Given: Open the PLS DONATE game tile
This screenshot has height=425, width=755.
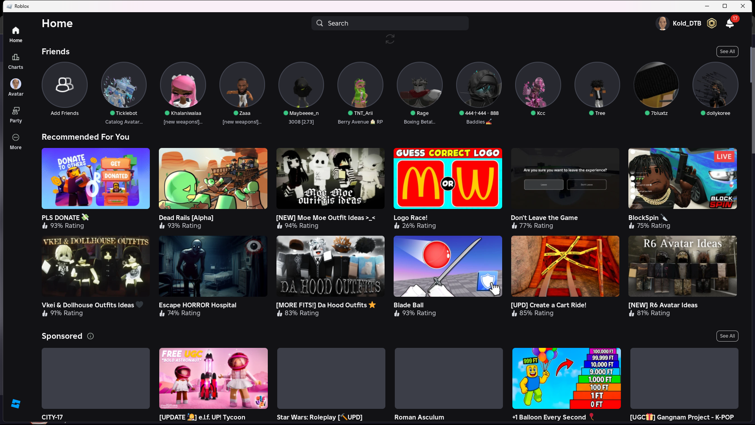Looking at the screenshot, I should pos(96,179).
